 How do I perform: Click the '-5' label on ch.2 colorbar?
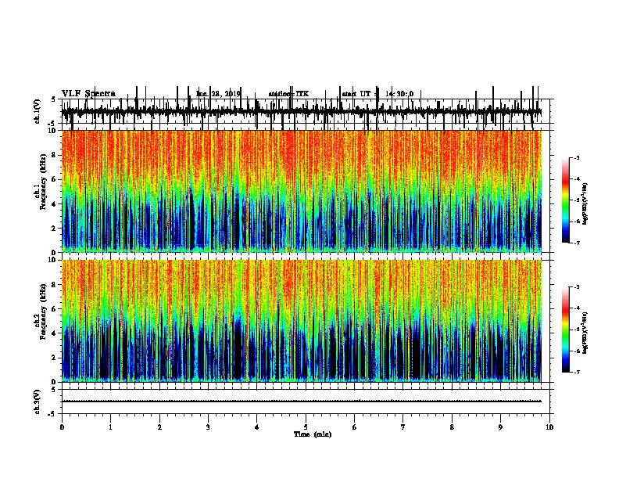click(x=576, y=330)
